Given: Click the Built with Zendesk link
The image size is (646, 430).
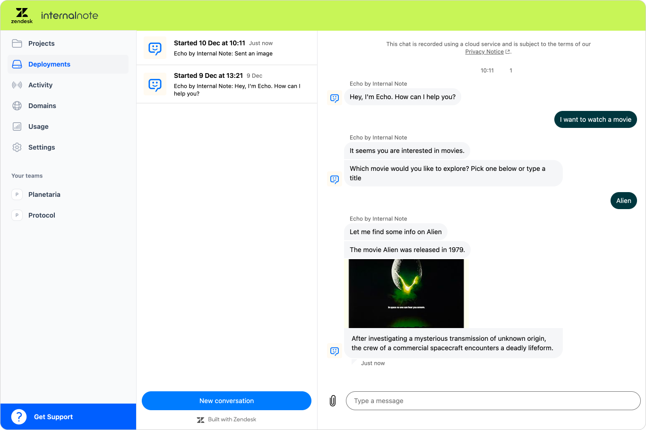Looking at the screenshot, I should point(231,419).
